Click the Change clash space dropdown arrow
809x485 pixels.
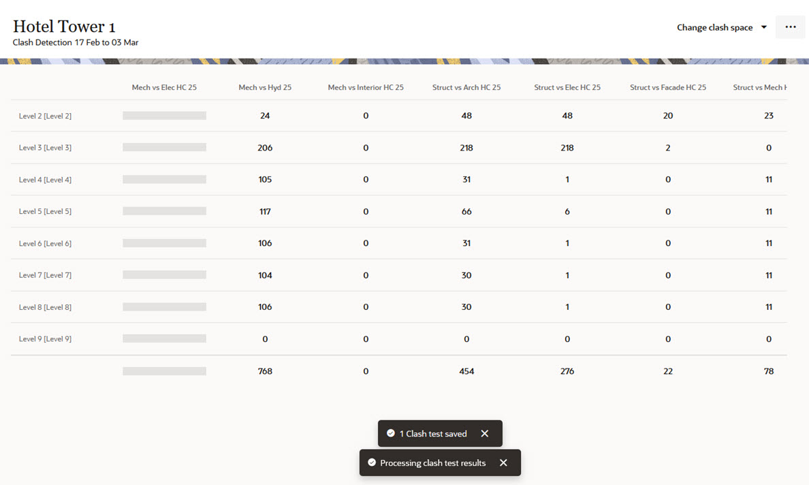[764, 28]
